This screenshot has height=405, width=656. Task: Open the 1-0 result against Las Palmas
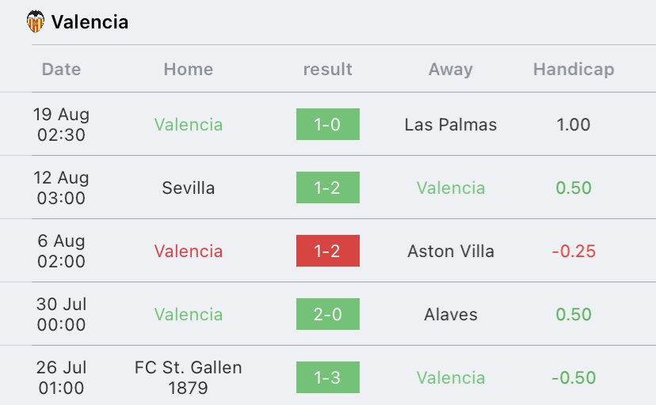(327, 124)
